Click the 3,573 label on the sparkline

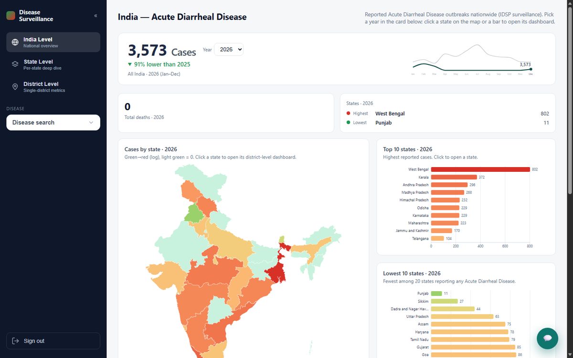pyautogui.click(x=525, y=64)
